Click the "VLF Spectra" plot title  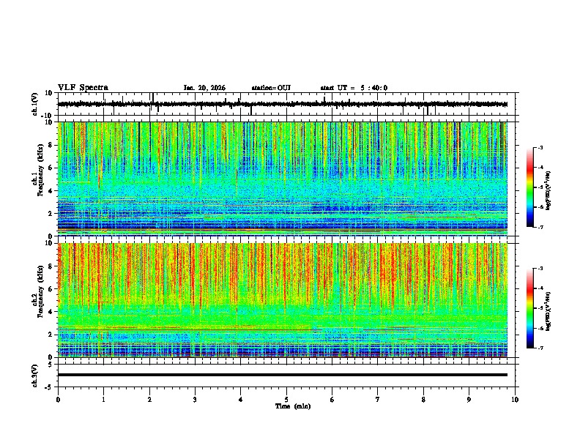83,88
